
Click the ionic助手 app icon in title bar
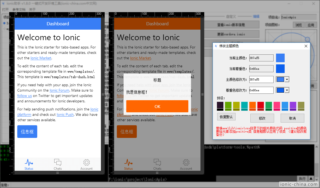pos(3,4)
